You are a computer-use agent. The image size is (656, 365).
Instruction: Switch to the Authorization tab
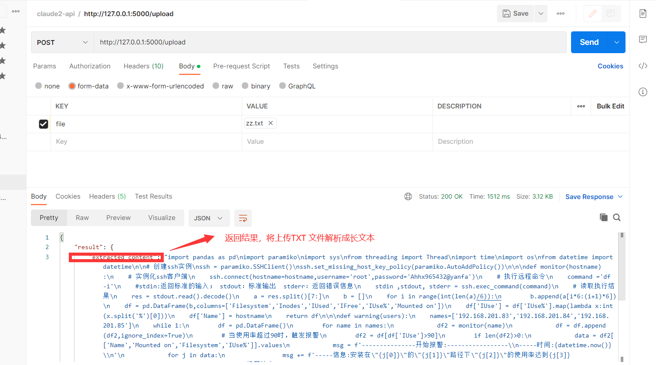90,66
